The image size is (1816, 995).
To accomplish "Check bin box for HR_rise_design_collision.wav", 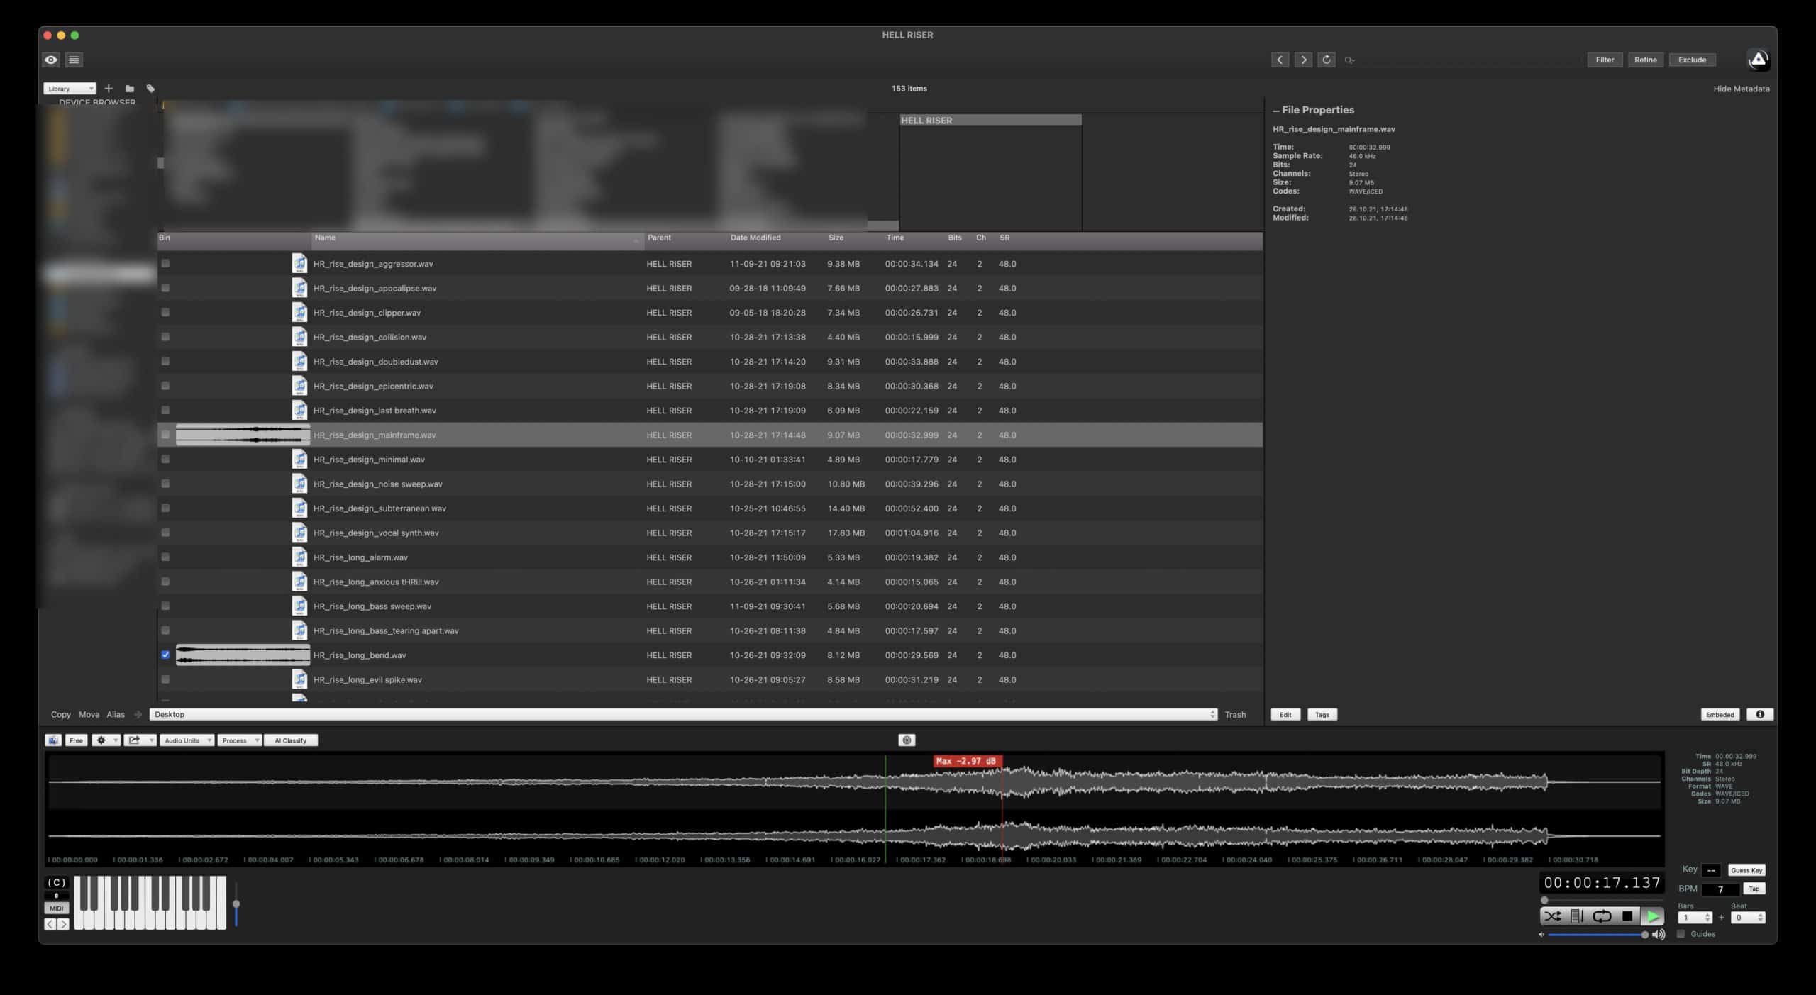I will (x=165, y=337).
